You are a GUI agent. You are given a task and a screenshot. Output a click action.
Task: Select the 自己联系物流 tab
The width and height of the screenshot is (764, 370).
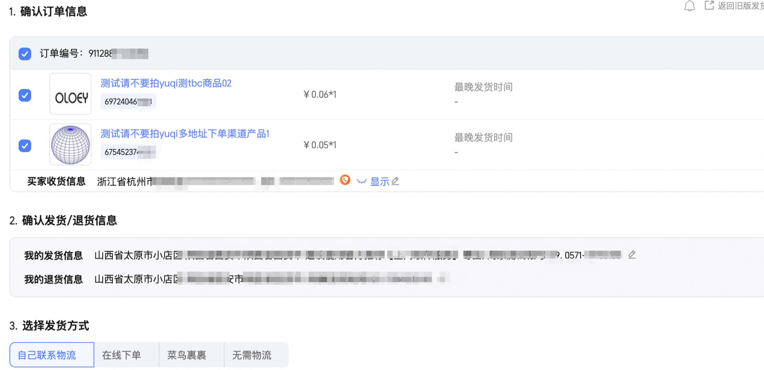click(x=52, y=355)
